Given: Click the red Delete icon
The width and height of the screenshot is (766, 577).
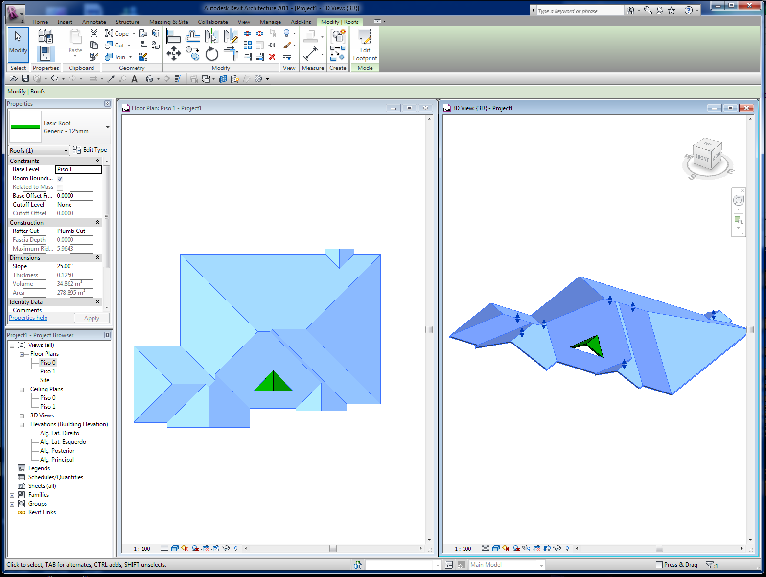Looking at the screenshot, I should click(x=272, y=57).
